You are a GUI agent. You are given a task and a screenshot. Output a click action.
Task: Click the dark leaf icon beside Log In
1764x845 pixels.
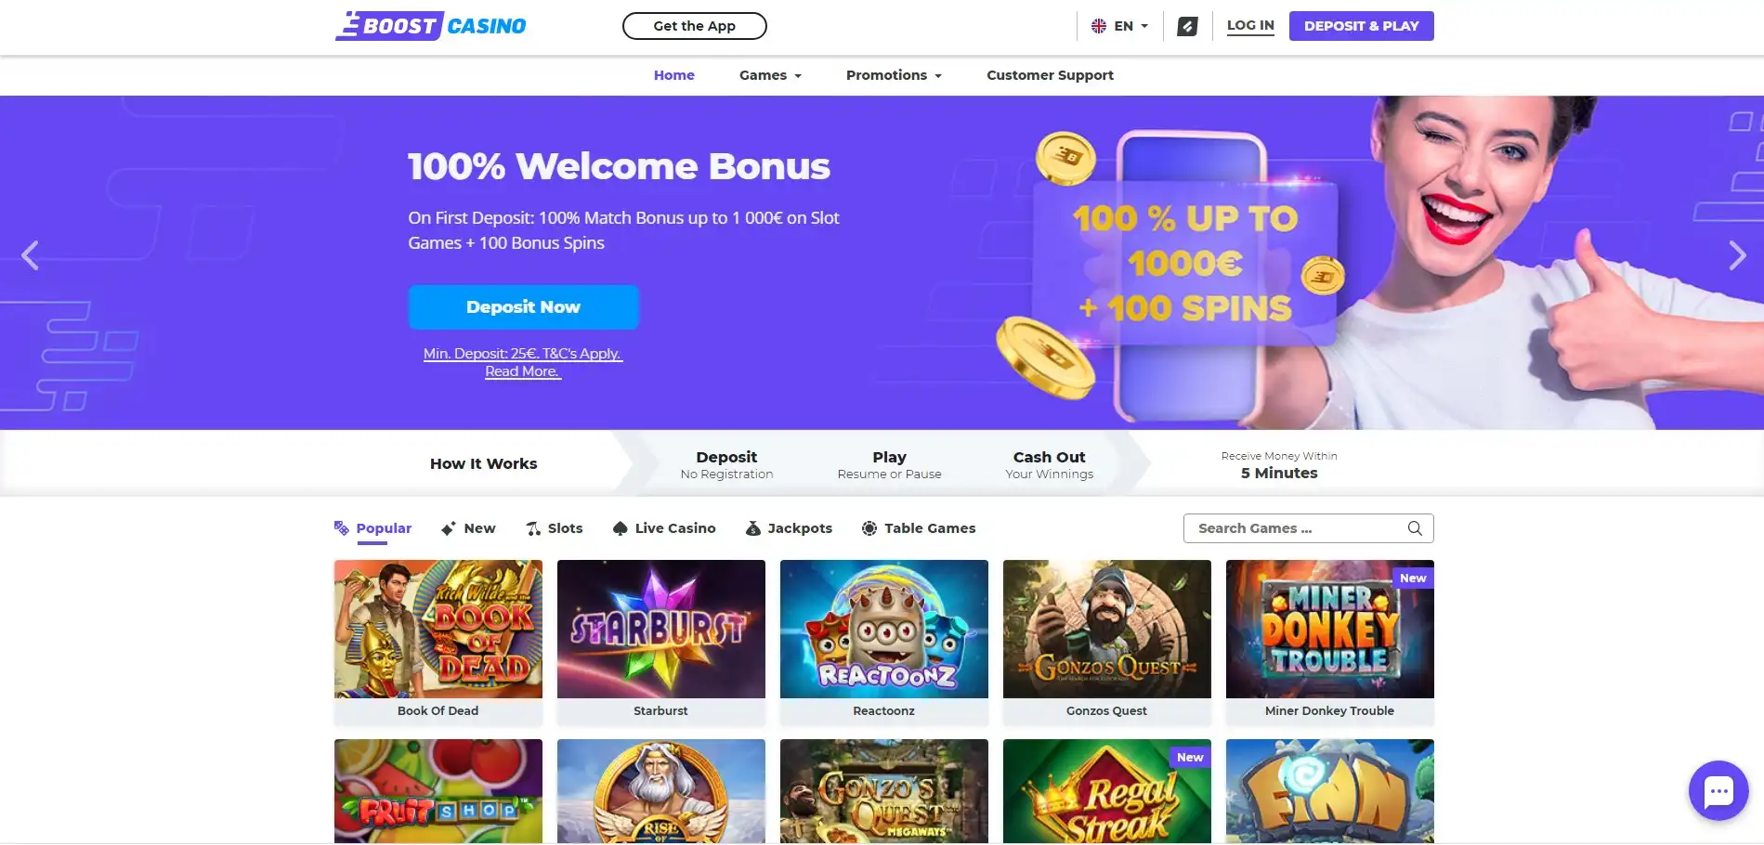(x=1186, y=26)
